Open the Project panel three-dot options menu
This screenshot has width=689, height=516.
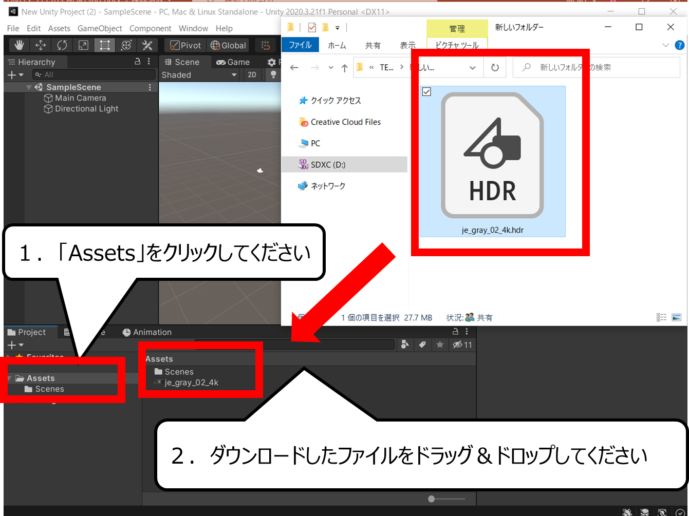[467, 332]
